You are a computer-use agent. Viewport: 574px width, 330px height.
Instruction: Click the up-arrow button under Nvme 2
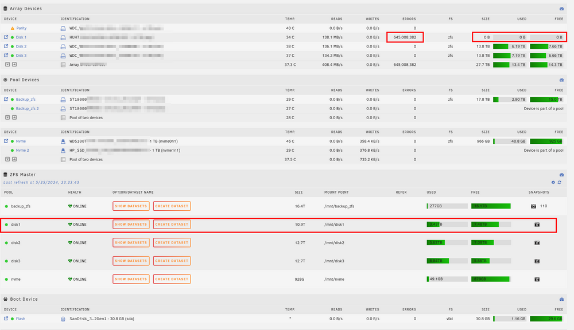click(14, 159)
